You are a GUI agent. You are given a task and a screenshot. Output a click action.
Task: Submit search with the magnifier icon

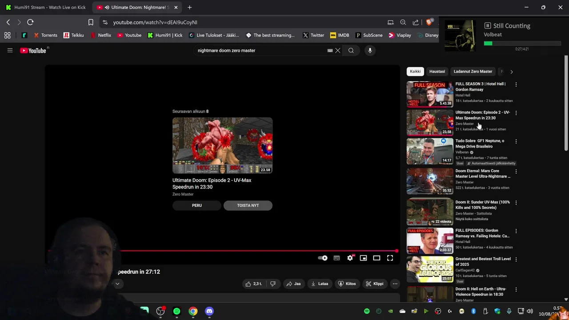point(351,50)
